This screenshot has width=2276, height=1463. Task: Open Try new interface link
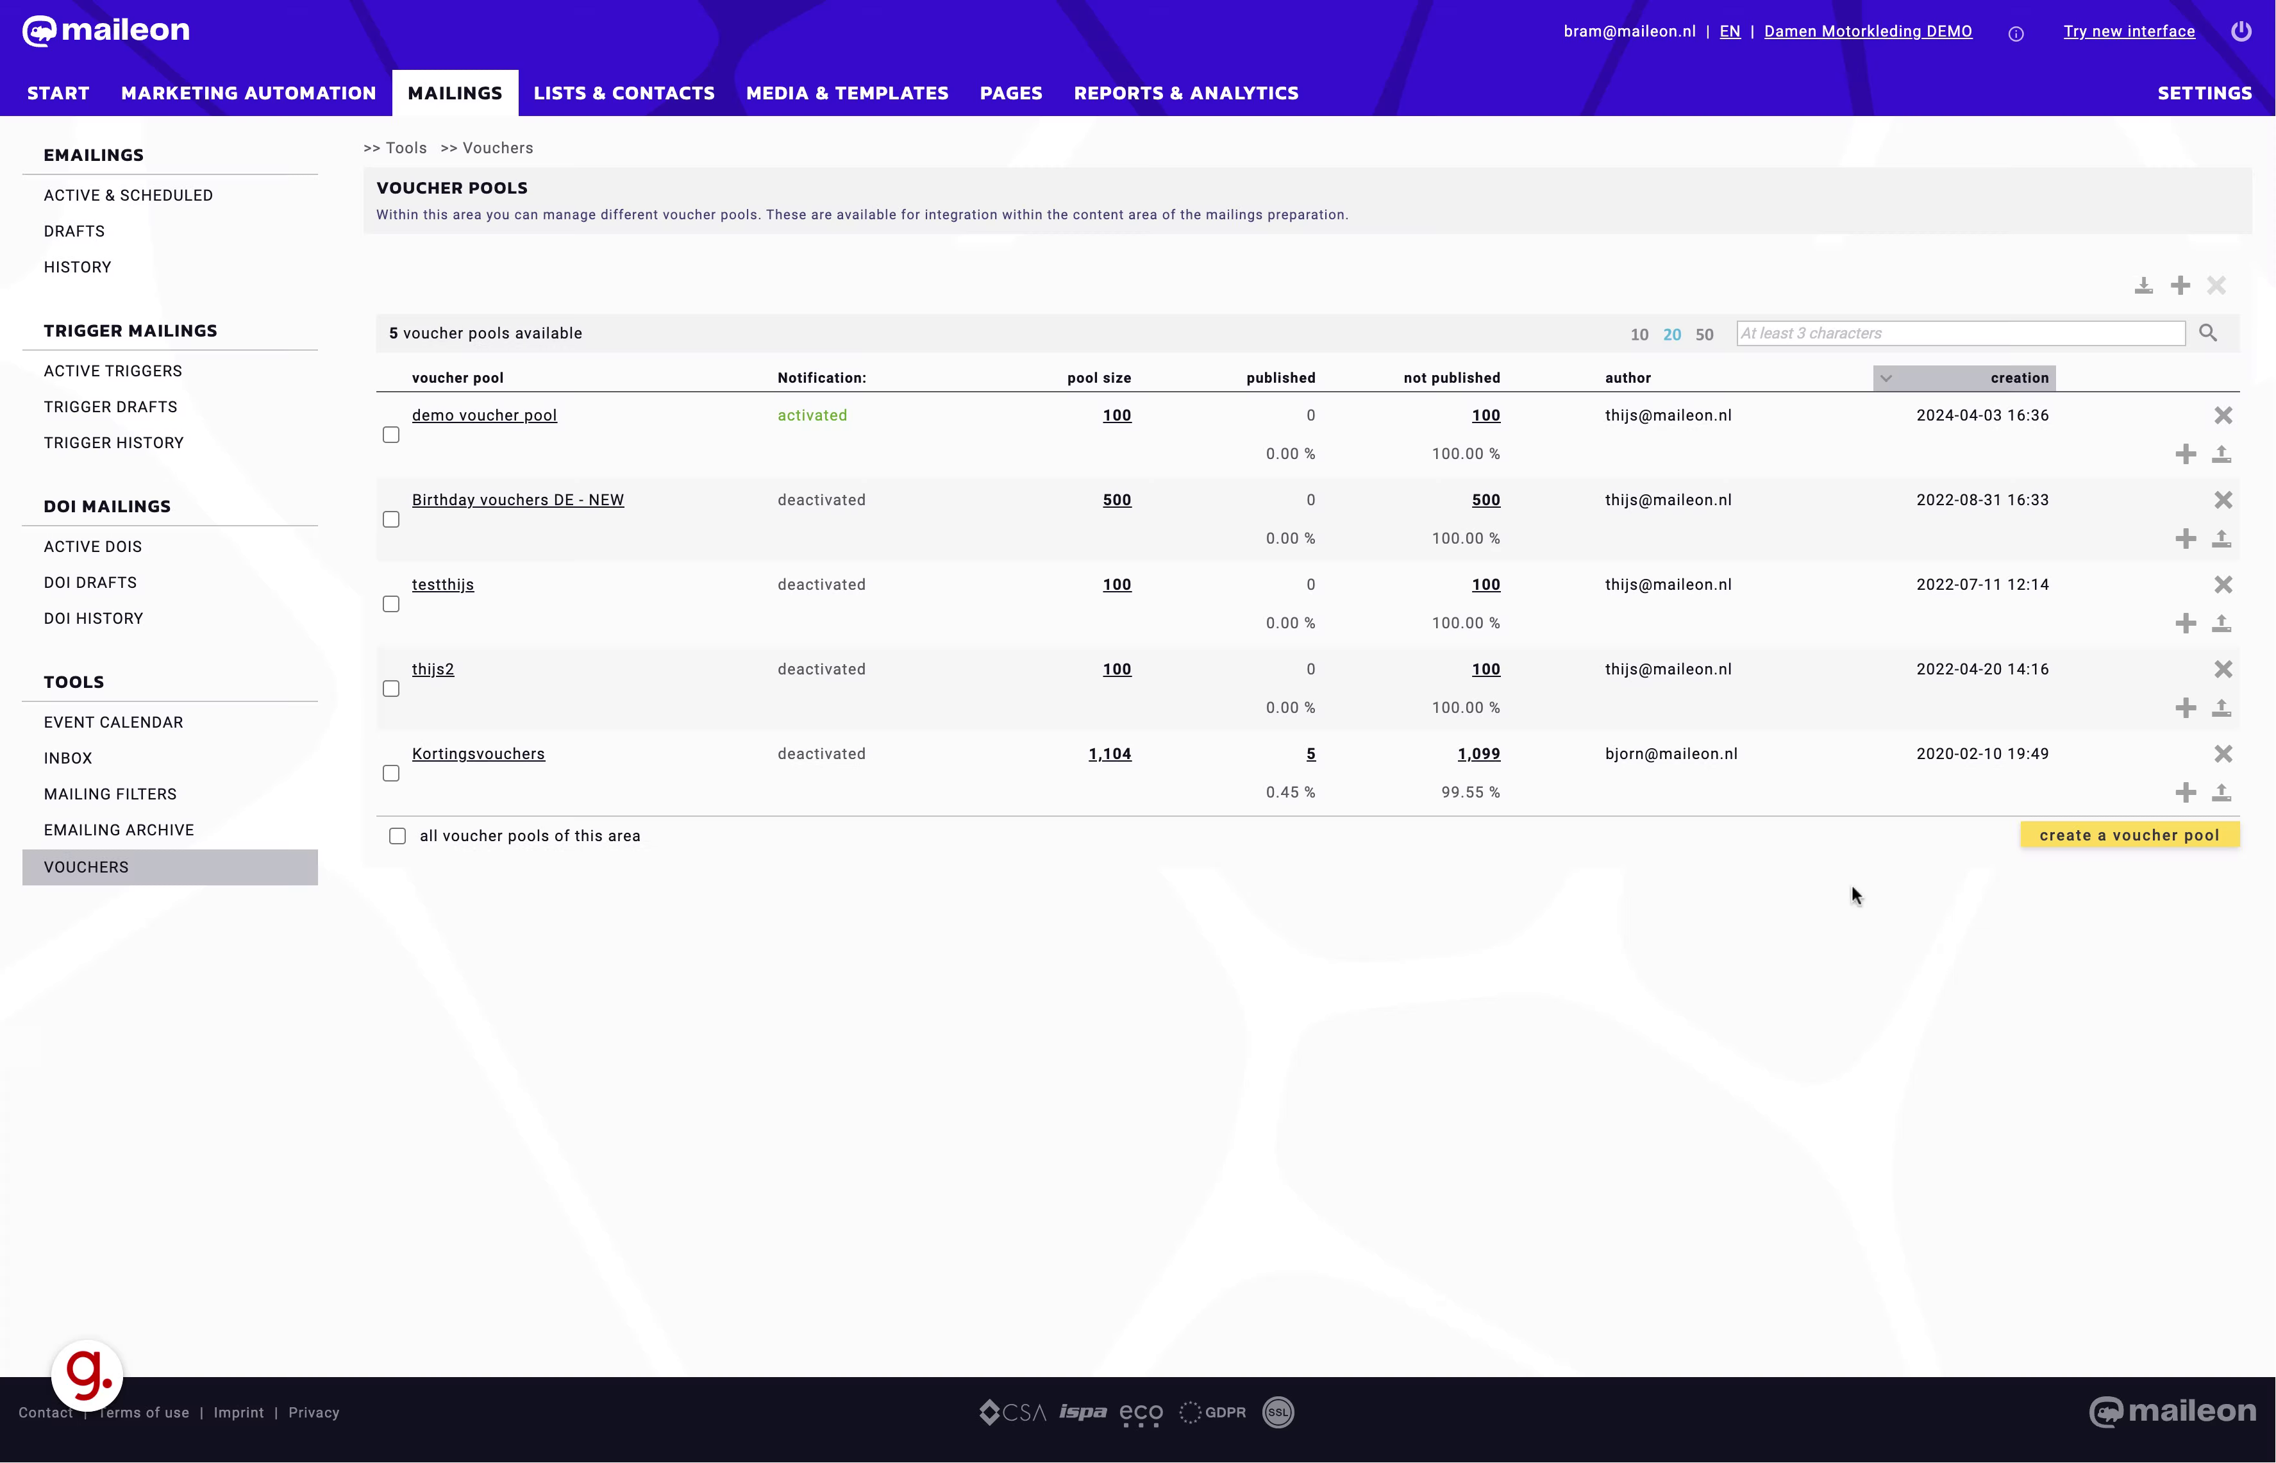pos(2129,31)
